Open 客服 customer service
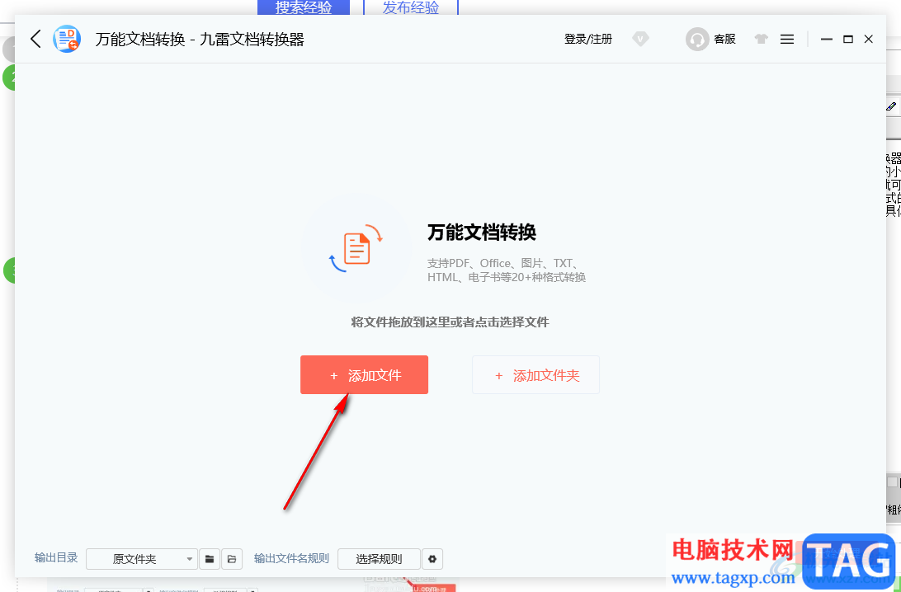Screen dimensions: 901x592 724,39
